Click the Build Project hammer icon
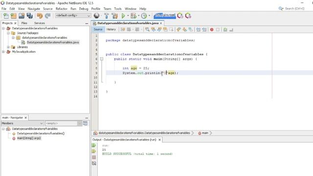The width and height of the screenshot is (313, 176). [x=107, y=16]
